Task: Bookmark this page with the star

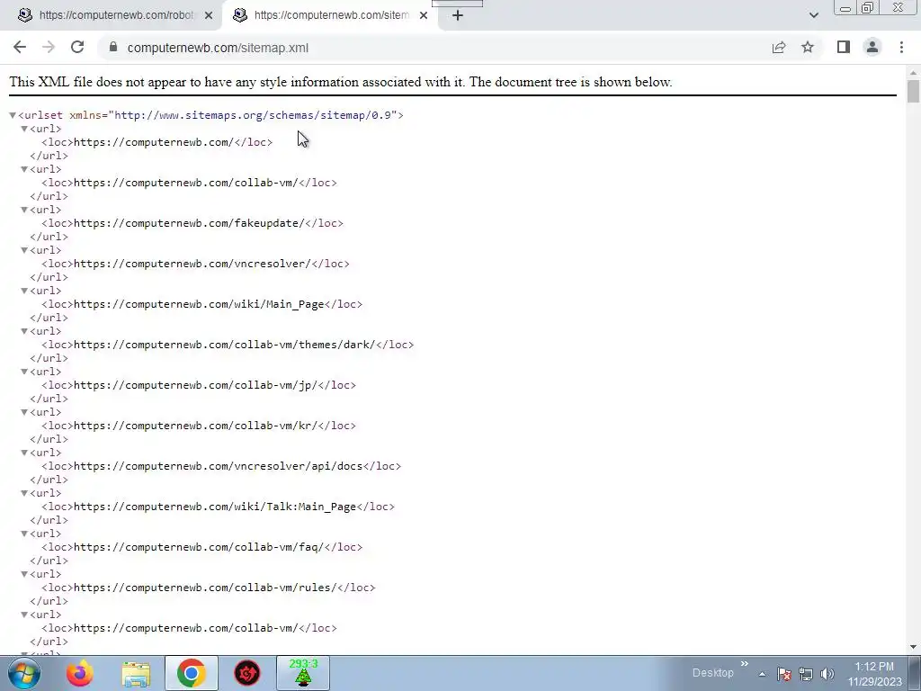Action: tap(808, 48)
